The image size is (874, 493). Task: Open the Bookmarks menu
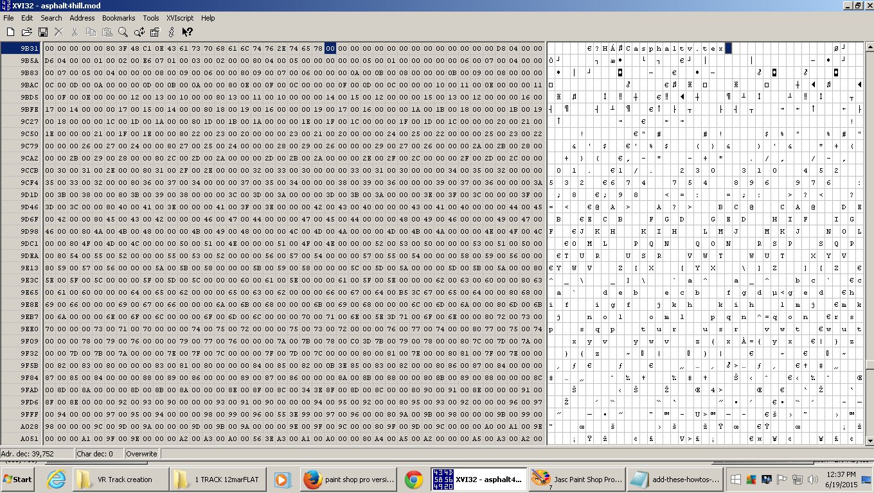click(118, 18)
